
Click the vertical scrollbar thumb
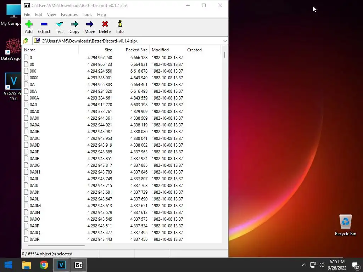coord(224,55)
